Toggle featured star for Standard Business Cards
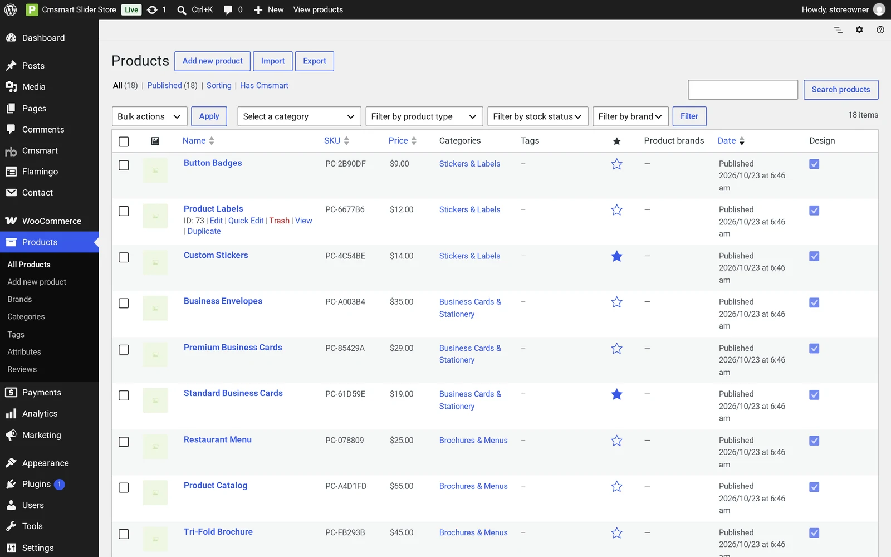The height and width of the screenshot is (557, 891). click(x=616, y=394)
